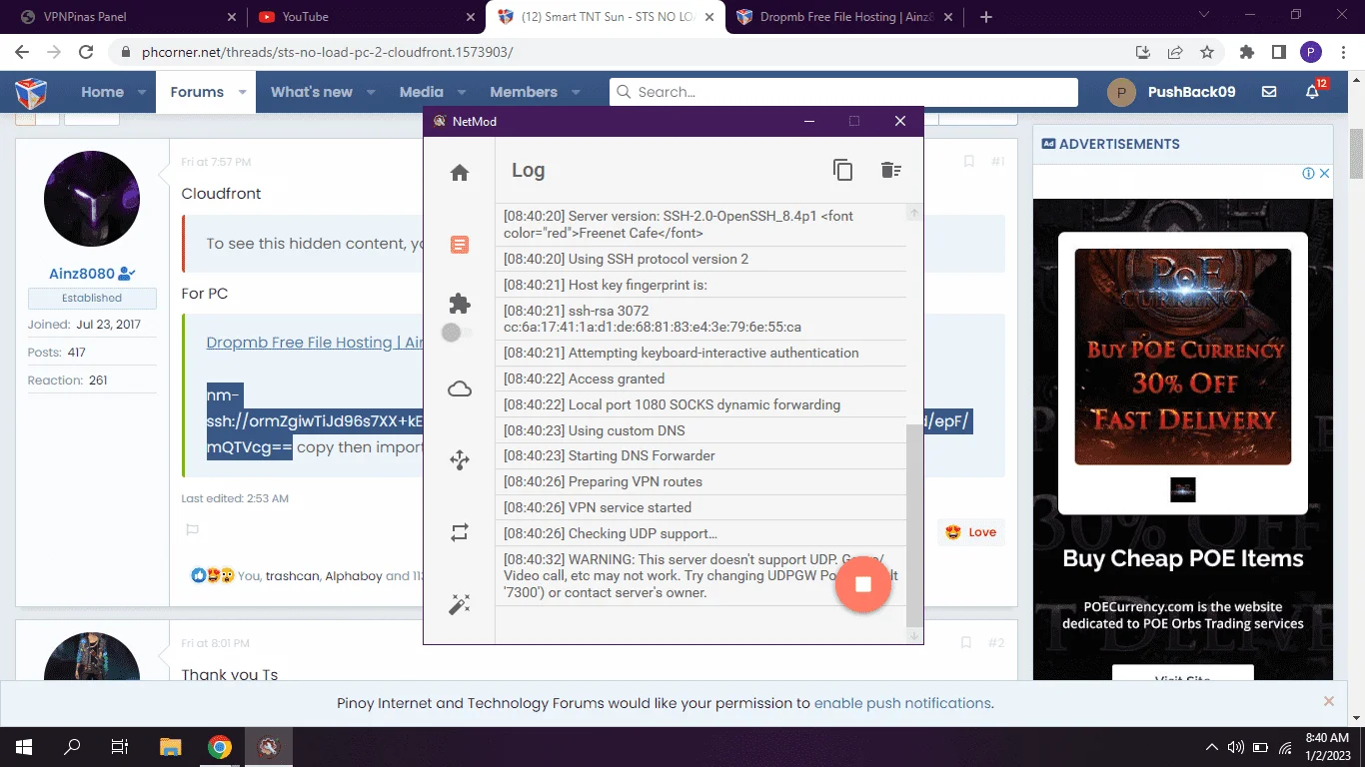The height and width of the screenshot is (767, 1365).
Task: Switch to the Dropmb Free File Hosting tab
Action: click(845, 17)
